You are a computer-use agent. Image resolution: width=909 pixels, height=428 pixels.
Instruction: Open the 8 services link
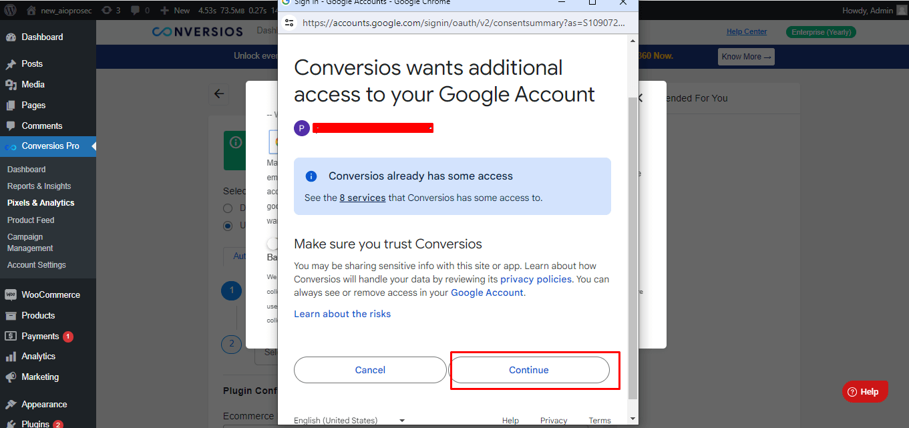(363, 198)
